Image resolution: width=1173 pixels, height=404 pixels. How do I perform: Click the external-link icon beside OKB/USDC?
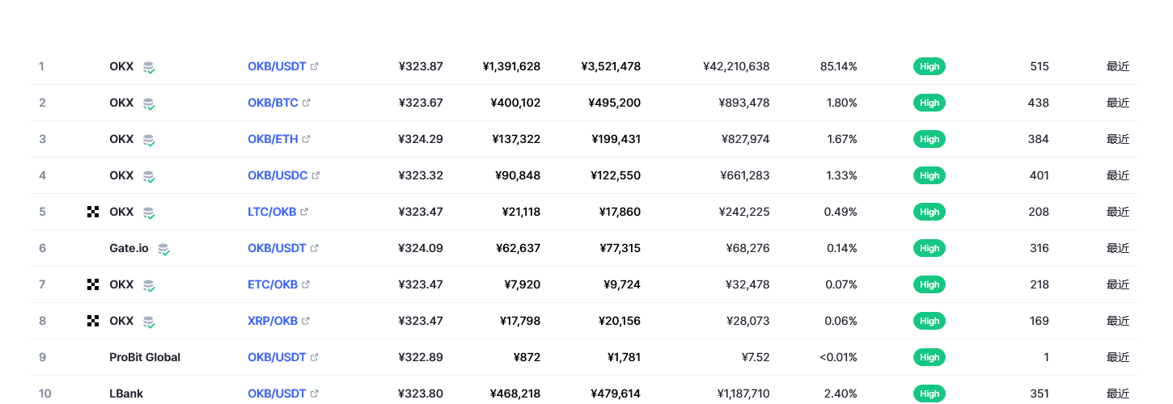tap(315, 175)
